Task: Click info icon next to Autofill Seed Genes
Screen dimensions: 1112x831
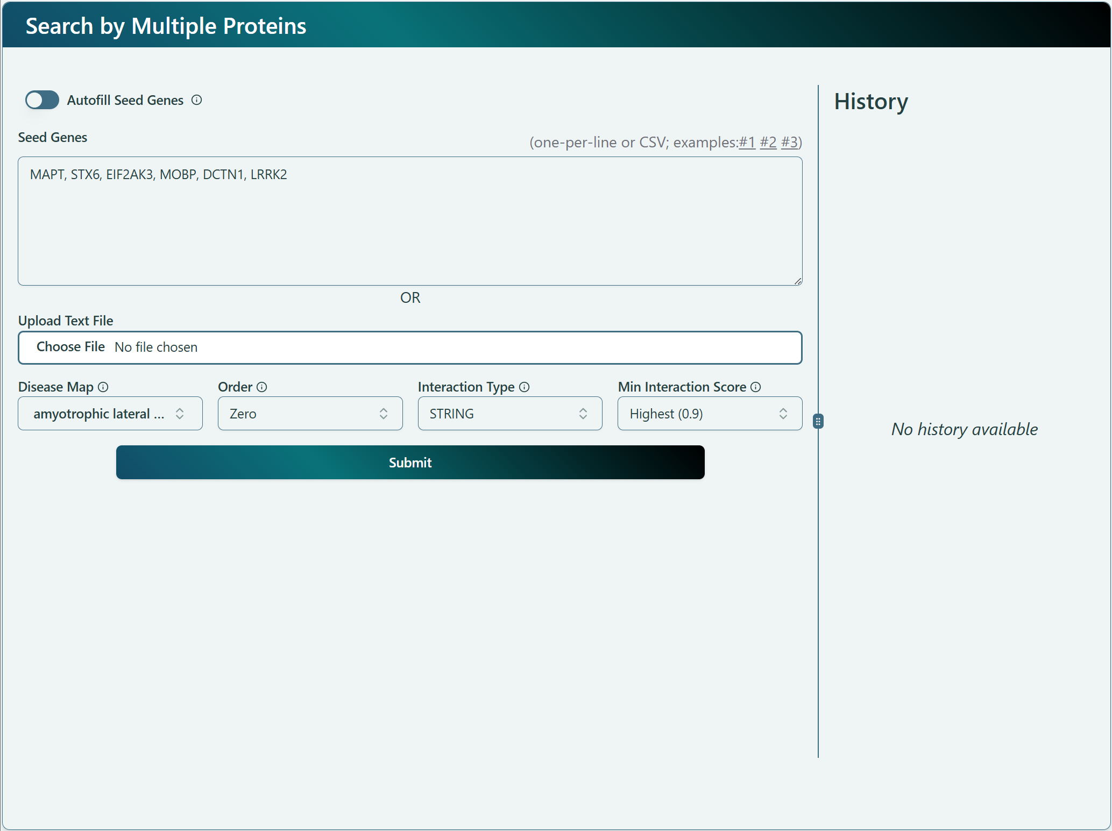Action: [x=197, y=100]
